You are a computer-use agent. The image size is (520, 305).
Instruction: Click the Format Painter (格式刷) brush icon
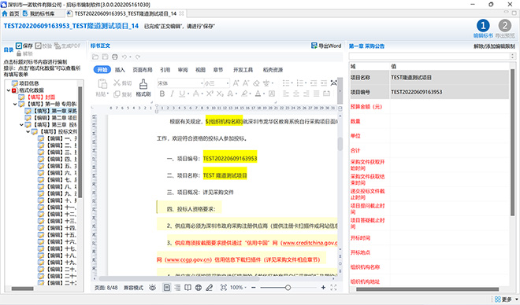coord(143,84)
